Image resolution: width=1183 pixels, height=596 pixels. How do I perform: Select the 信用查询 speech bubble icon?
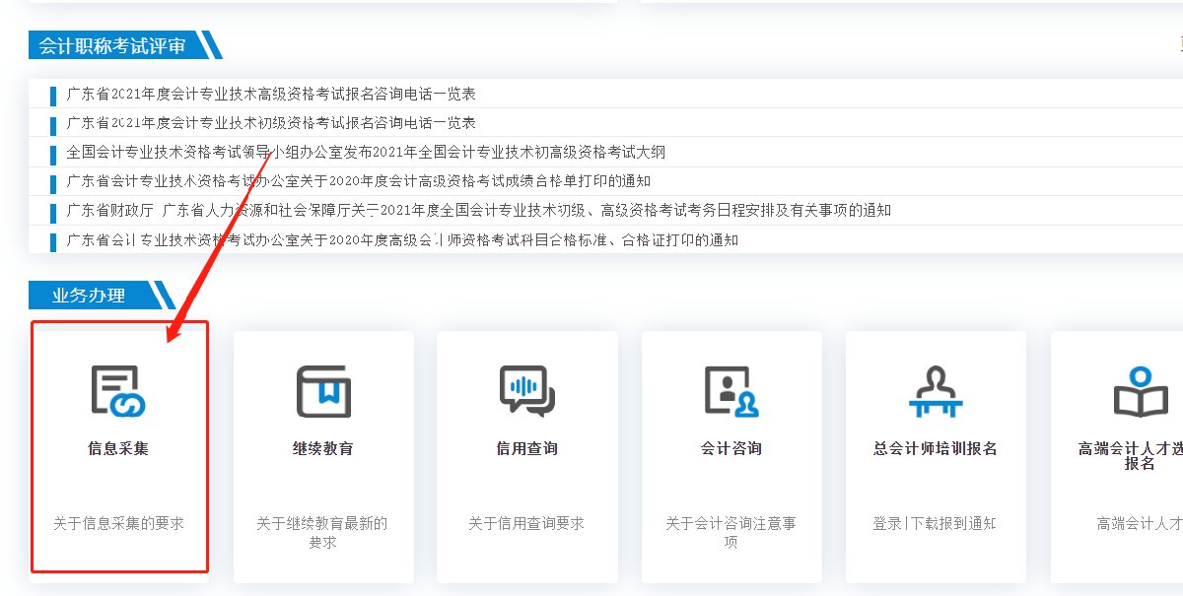527,391
